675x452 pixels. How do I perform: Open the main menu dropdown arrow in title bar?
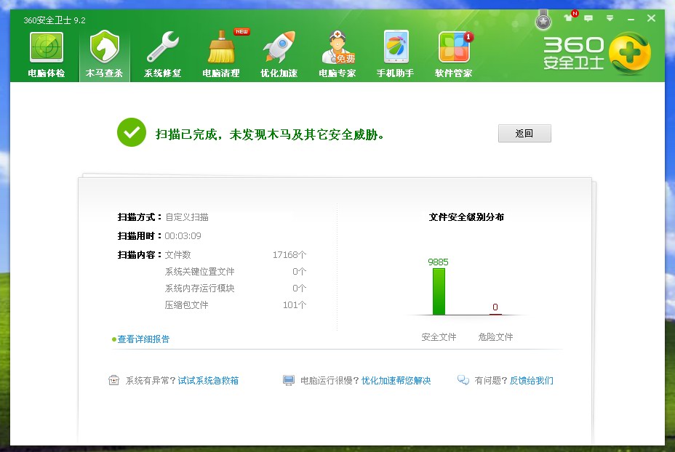(610, 18)
